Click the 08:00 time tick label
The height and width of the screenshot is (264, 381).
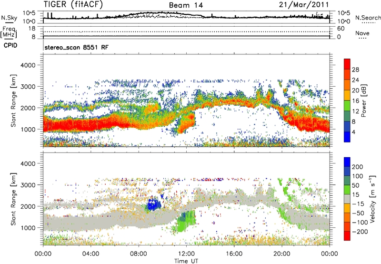(x=138, y=254)
